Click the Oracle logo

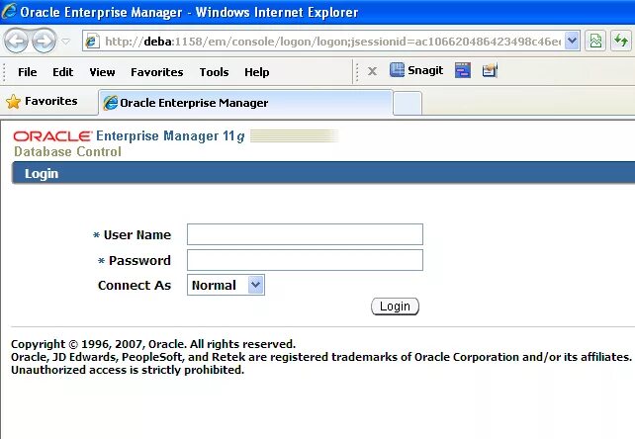[x=52, y=136]
